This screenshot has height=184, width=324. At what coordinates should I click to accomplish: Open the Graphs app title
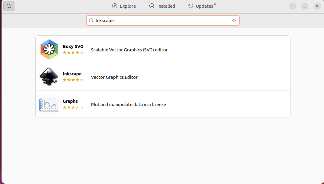[70, 101]
